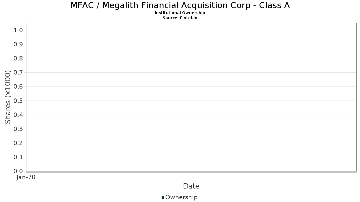Click the 0.7 y-axis tick label
Viewport: 360px width, 202px height.
click(x=18, y=72)
